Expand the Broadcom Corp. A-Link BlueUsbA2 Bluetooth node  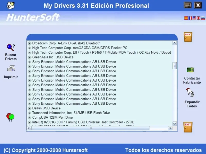29,43
